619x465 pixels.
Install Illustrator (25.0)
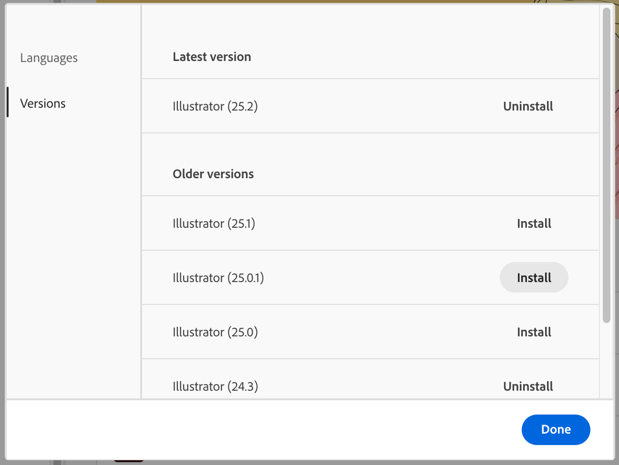(x=534, y=332)
